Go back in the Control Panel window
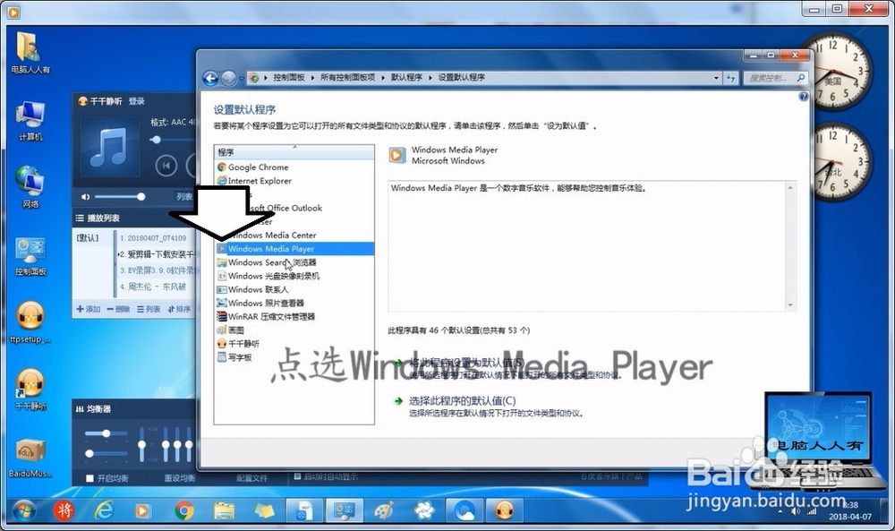 pos(210,78)
